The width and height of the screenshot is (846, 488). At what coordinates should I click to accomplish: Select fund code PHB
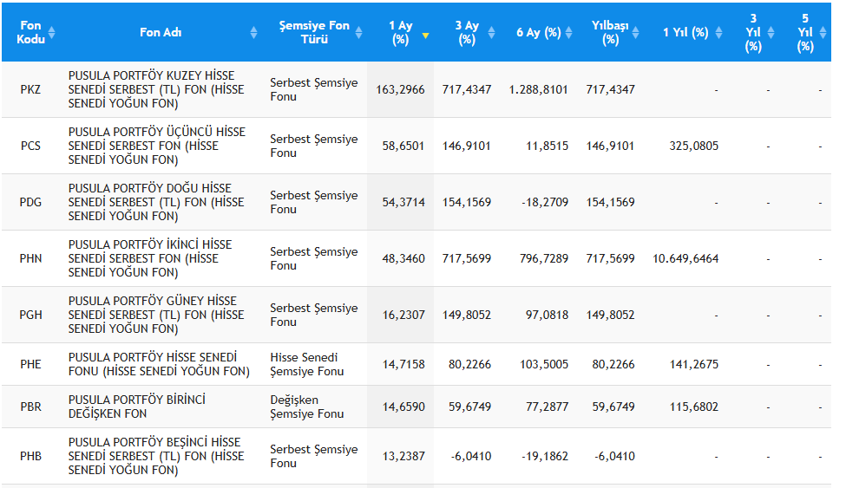tap(30, 456)
